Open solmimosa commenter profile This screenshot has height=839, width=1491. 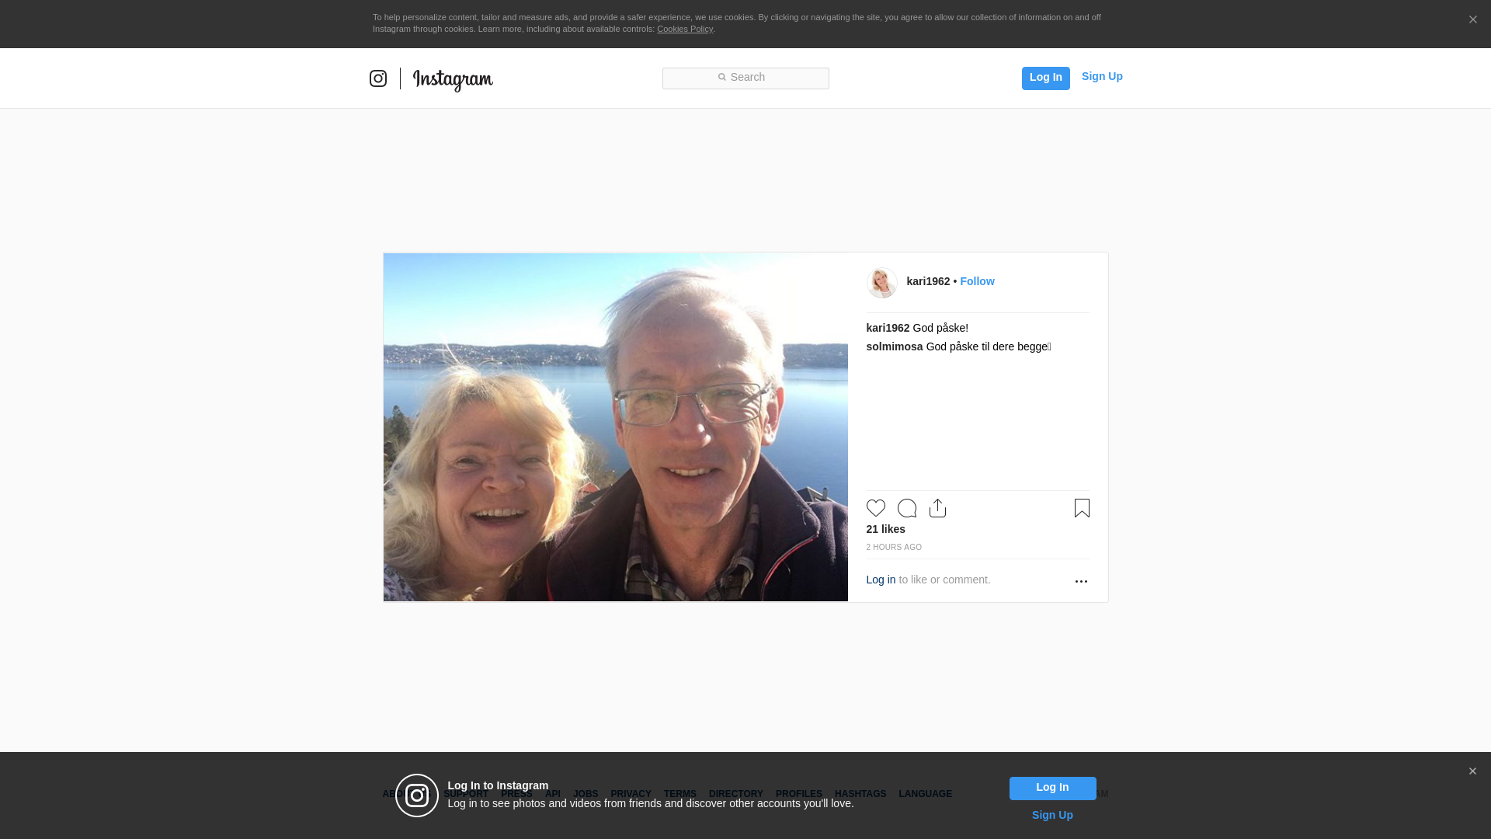pos(895,346)
